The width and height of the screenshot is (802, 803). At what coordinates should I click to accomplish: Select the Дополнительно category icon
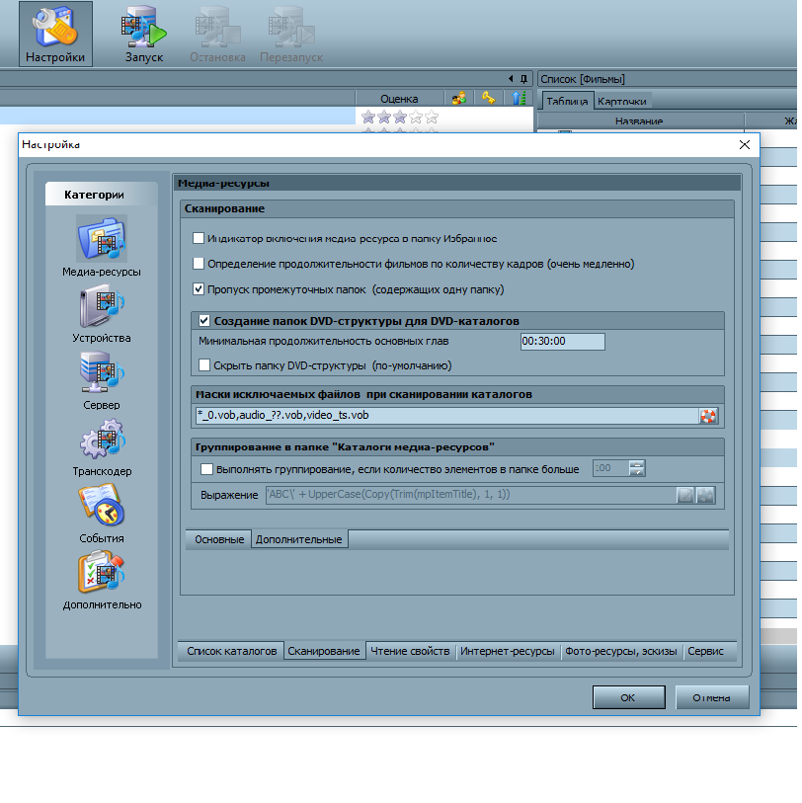102,575
